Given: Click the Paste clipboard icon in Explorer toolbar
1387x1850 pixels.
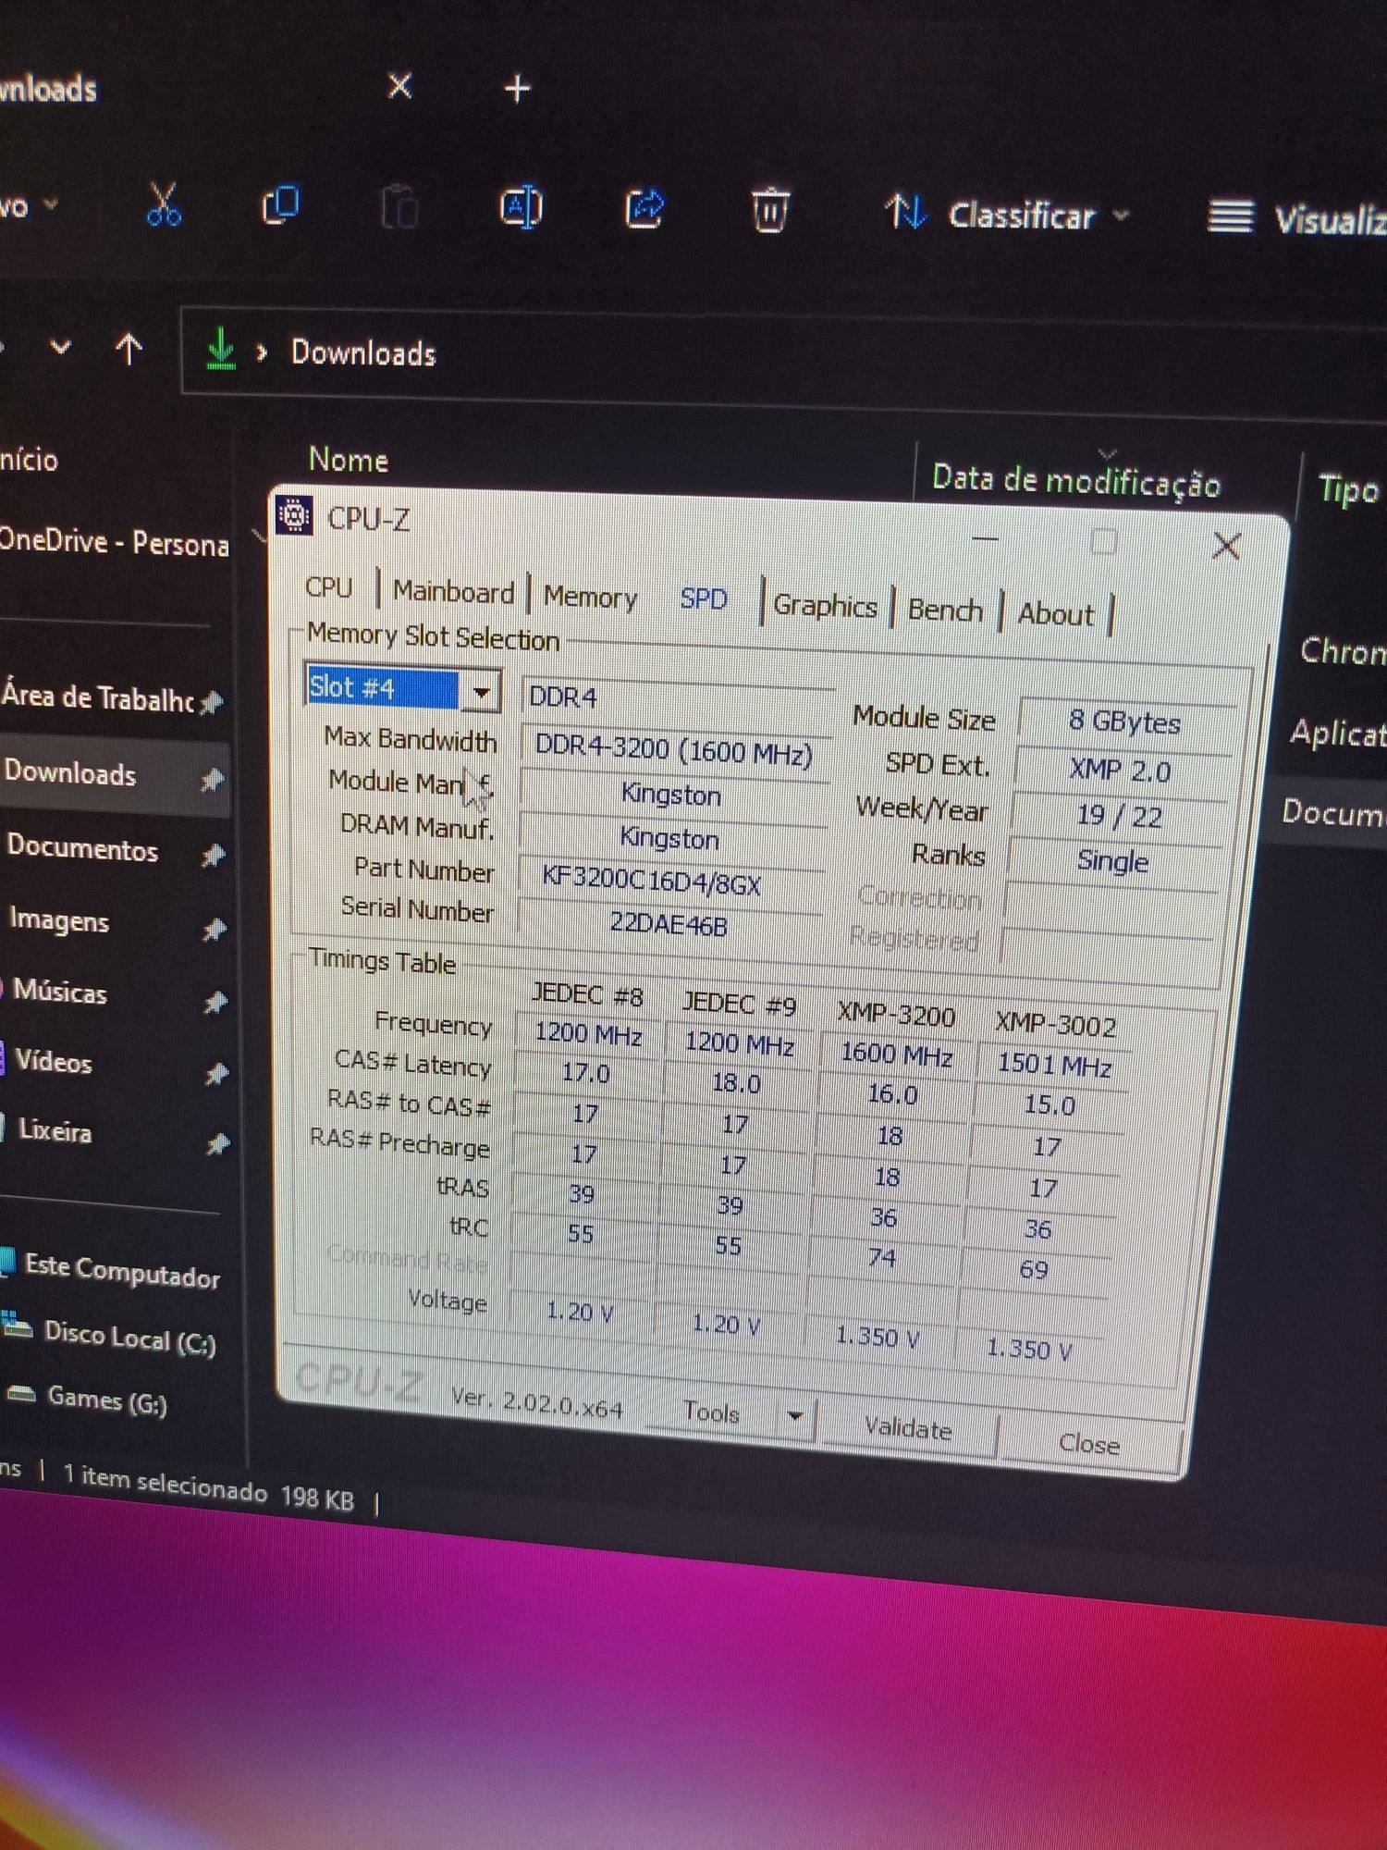Looking at the screenshot, I should pyautogui.click(x=399, y=206).
